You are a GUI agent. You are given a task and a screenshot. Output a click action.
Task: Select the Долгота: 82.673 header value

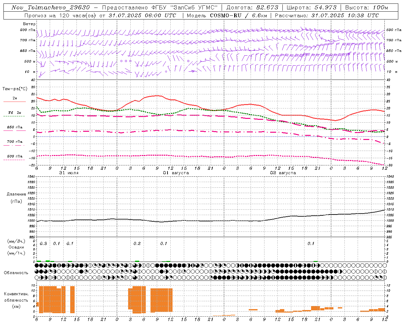(x=253, y=8)
